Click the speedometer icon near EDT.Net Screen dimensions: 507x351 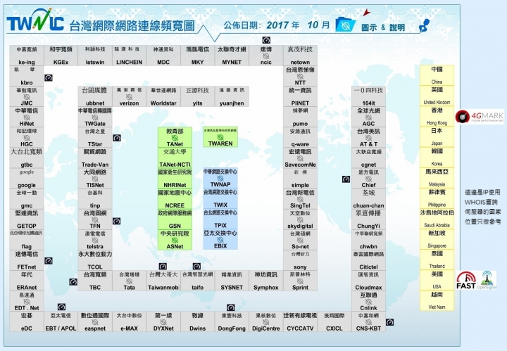[x=61, y=307]
